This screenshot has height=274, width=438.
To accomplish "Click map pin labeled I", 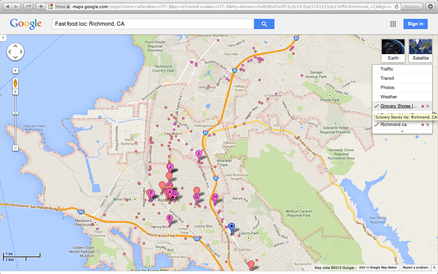I will point(198,155).
